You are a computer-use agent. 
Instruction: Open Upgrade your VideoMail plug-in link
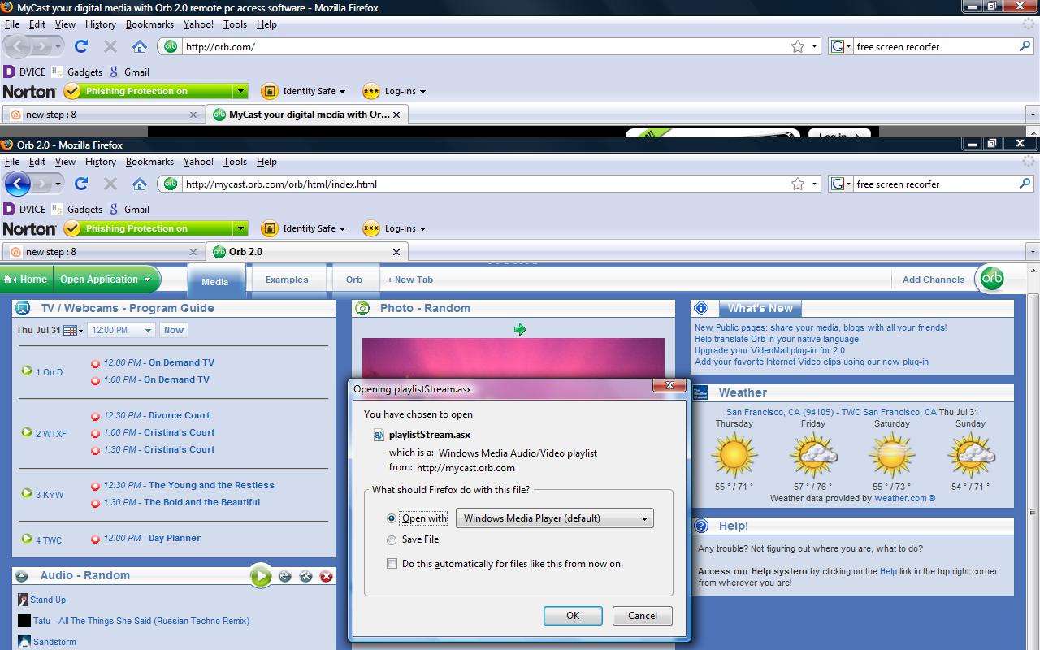pyautogui.click(x=769, y=350)
